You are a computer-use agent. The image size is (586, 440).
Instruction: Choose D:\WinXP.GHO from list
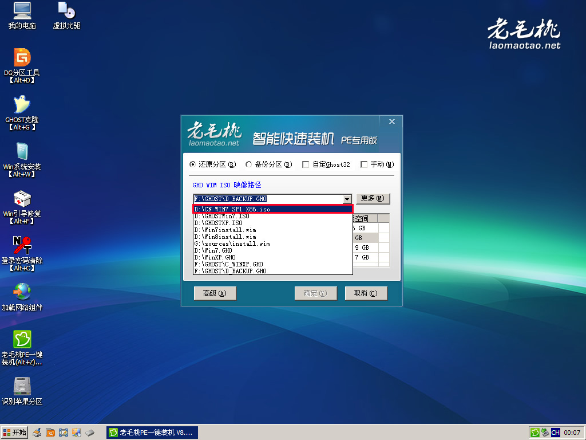(273, 257)
